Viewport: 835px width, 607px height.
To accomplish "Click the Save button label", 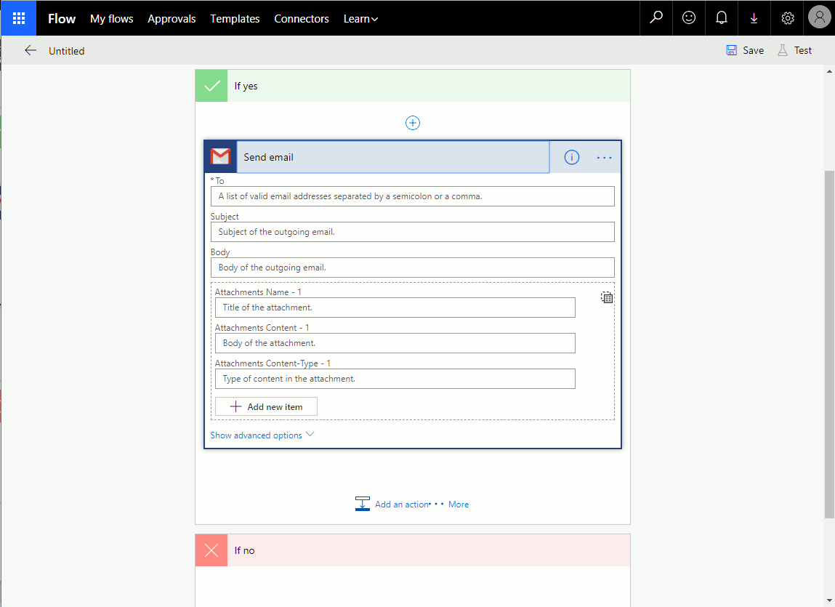I will [753, 51].
